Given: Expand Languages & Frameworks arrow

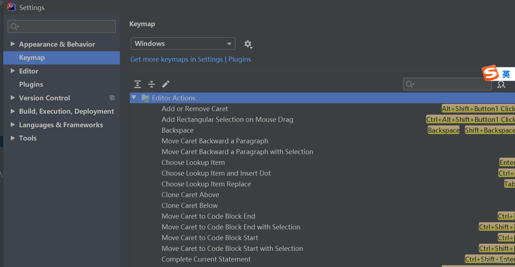Looking at the screenshot, I should tap(13, 125).
